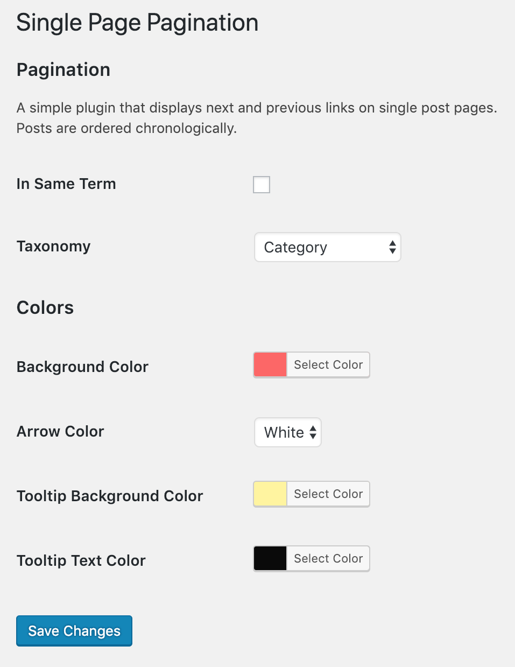Click the Arrow Color label text

tap(60, 432)
